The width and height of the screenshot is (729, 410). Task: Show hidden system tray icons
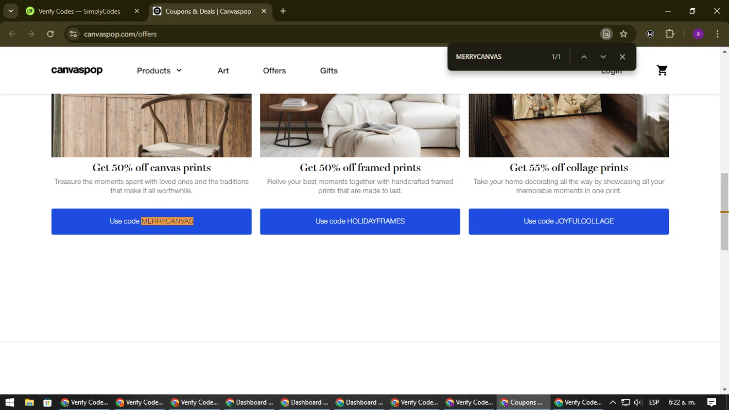click(612, 402)
